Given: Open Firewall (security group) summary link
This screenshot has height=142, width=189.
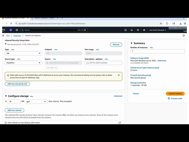Looking at the screenshot, I should pyautogui.click(x=141, y=75).
